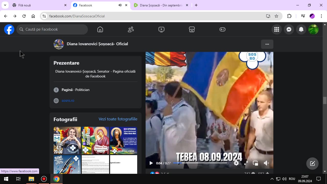The width and height of the screenshot is (327, 184).
Task: Open the ROU keyboard language switcher
Action: [x=292, y=179]
